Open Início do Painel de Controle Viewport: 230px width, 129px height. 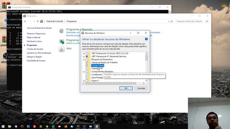pos(39,28)
